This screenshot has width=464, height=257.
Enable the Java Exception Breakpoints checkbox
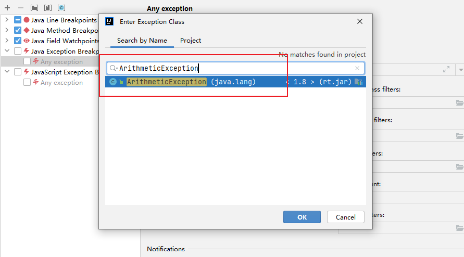coord(18,51)
